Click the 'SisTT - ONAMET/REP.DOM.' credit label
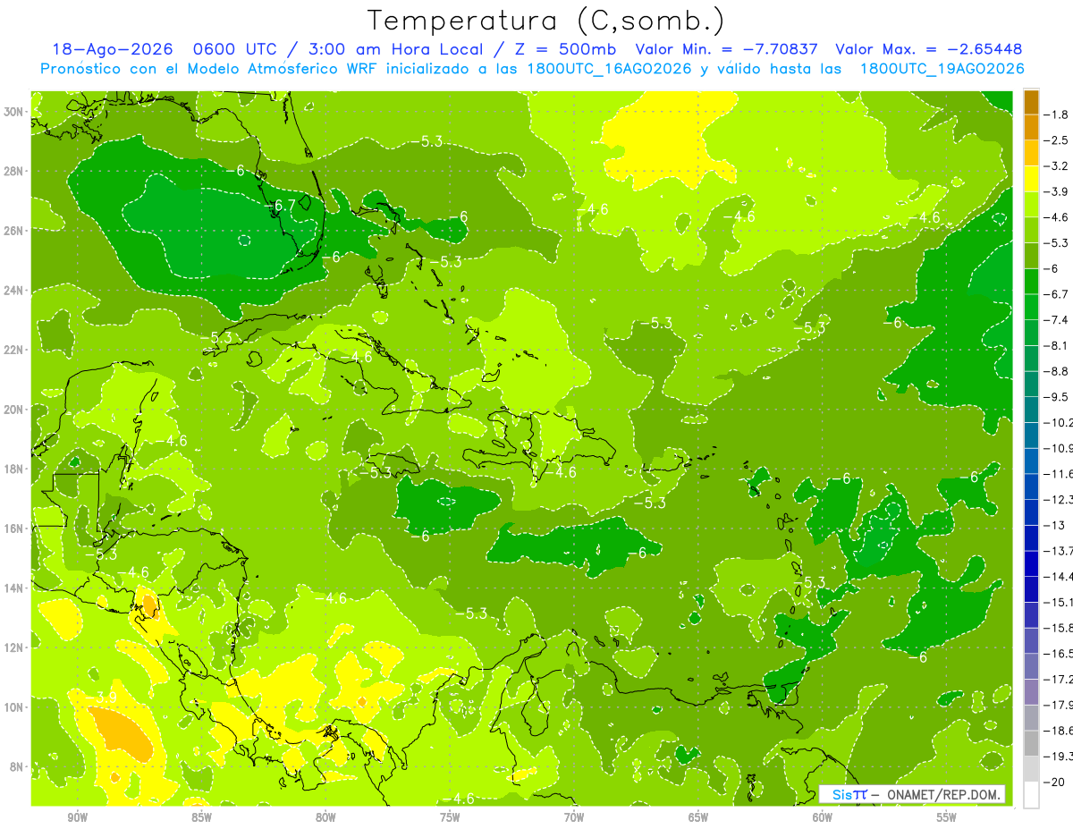The width and height of the screenshot is (1073, 829). tap(912, 794)
